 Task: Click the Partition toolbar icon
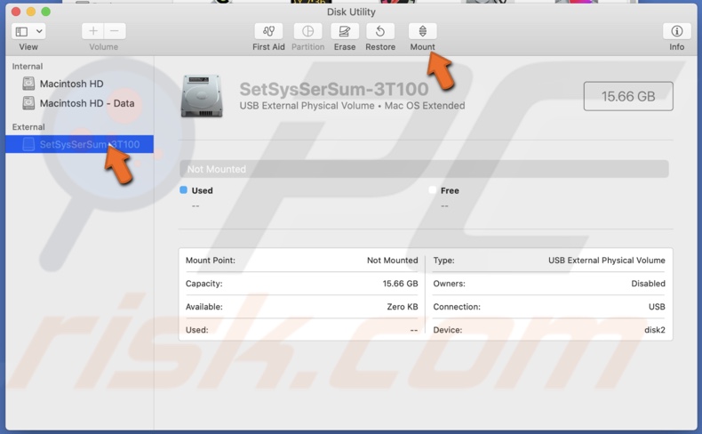307,32
